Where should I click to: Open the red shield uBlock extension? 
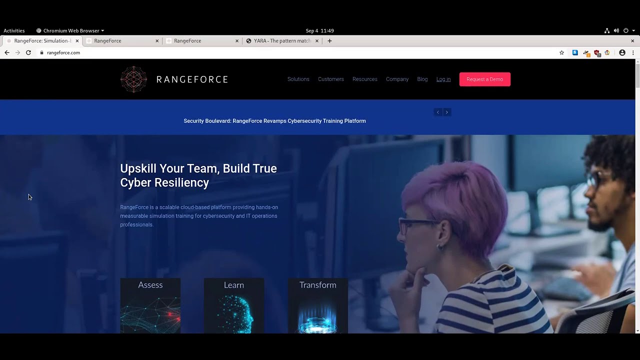(597, 53)
